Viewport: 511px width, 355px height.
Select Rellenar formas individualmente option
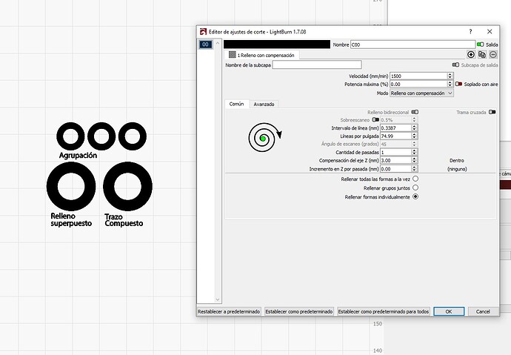(415, 197)
